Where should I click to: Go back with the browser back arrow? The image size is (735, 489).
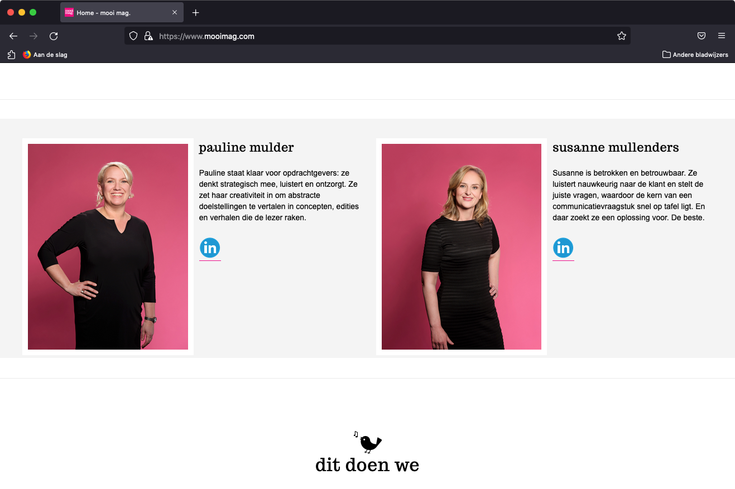(13, 36)
